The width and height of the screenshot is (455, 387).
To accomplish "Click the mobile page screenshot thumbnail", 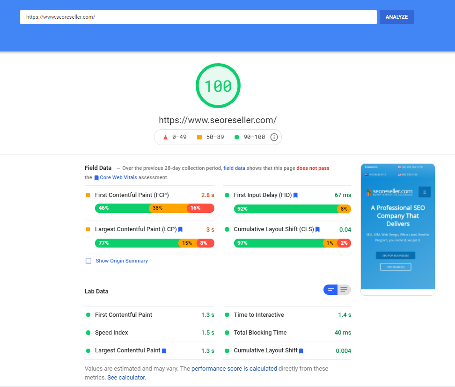I will [x=397, y=229].
